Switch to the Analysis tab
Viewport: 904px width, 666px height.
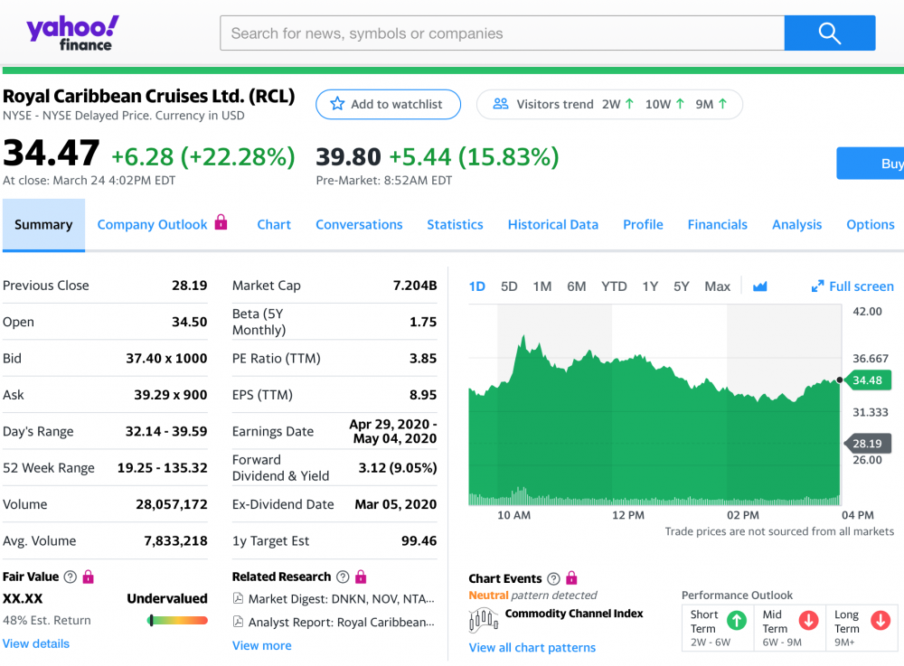796,225
